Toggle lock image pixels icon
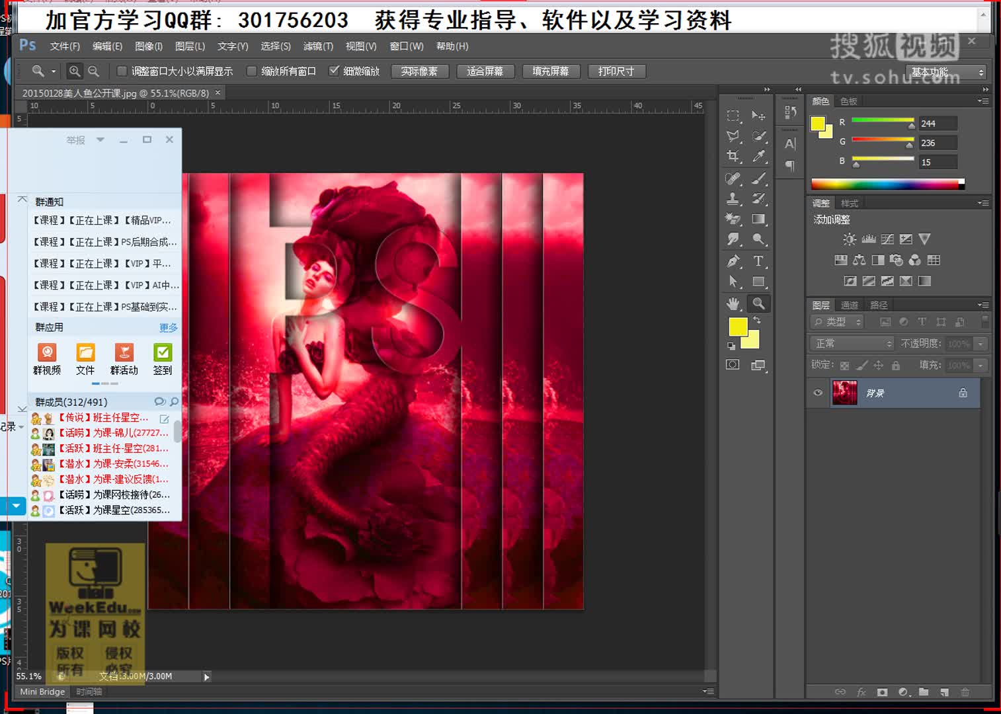 pyautogui.click(x=862, y=366)
